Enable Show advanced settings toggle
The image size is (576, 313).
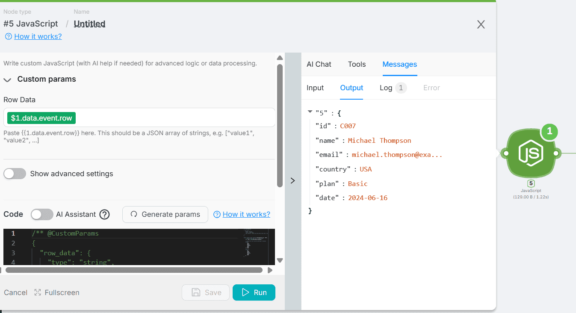pos(15,174)
